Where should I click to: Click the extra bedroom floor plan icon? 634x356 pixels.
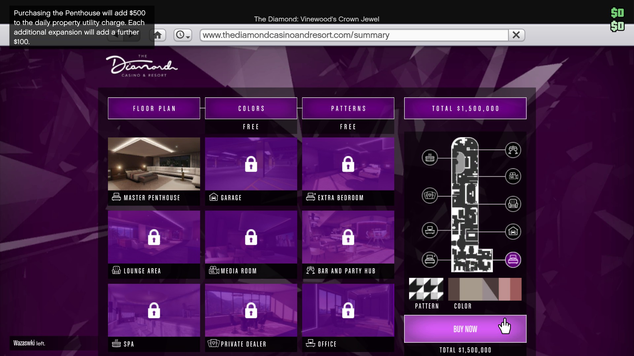430,260
